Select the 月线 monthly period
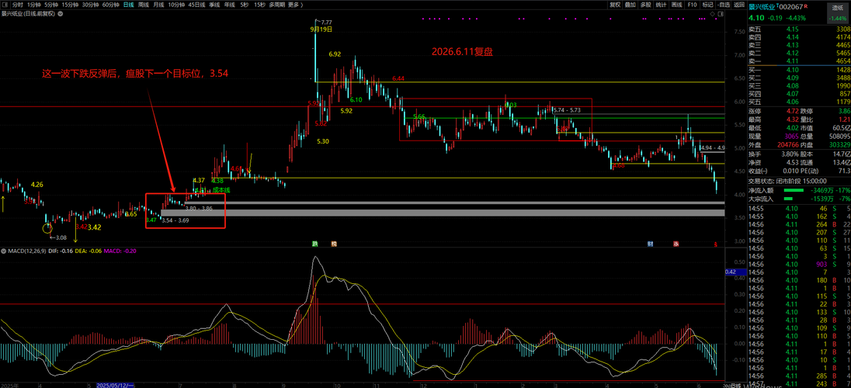The width and height of the screenshot is (851, 388). [159, 5]
